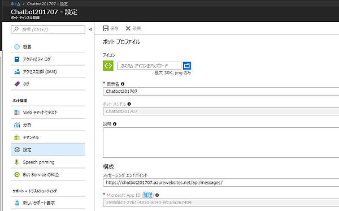Image resolution: width=339 pixels, height=211 pixels.
Task: Click the Web chat test icon
Action: tap(17, 113)
